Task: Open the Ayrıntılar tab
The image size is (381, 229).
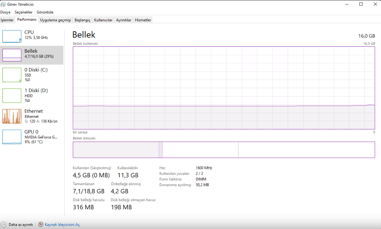Action: (123, 20)
